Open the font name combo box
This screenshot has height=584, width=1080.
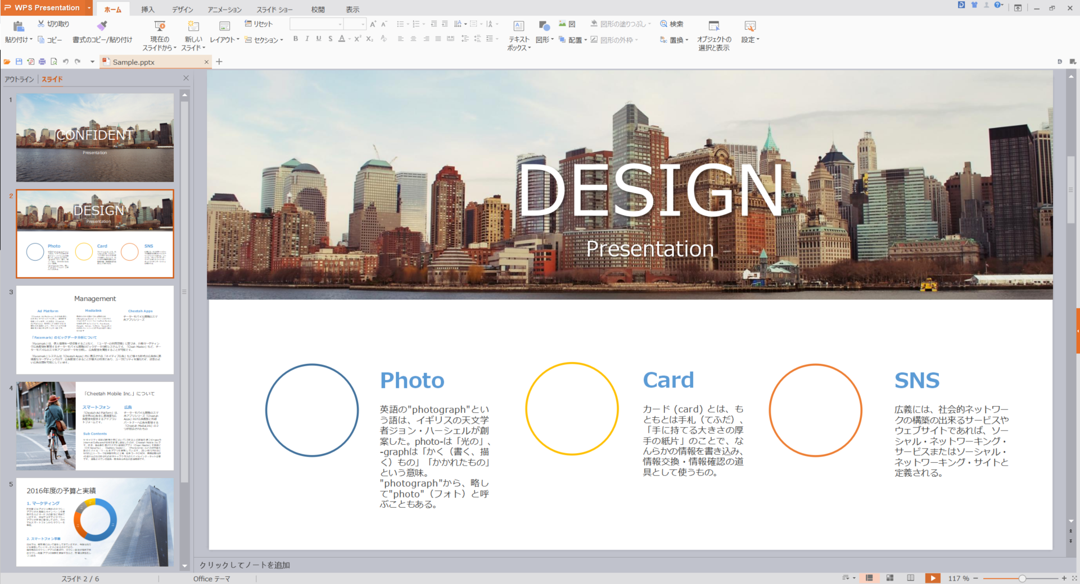[x=317, y=24]
